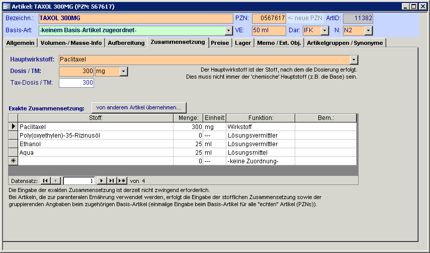Image resolution: width=430 pixels, height=253 pixels.
Task: Click the Einheit column header
Action: pyautogui.click(x=215, y=118)
